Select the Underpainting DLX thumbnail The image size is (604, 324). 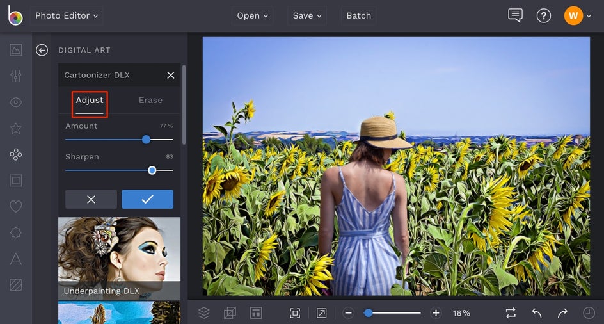pyautogui.click(x=119, y=259)
